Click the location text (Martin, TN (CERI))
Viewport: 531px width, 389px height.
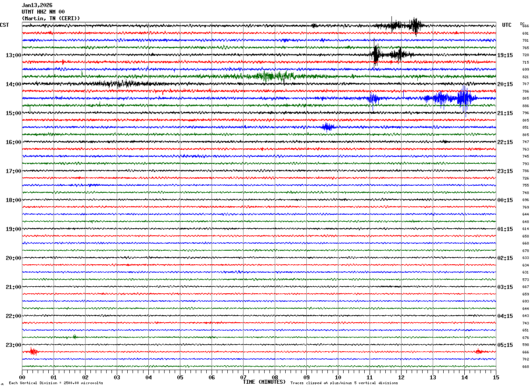pyautogui.click(x=51, y=18)
